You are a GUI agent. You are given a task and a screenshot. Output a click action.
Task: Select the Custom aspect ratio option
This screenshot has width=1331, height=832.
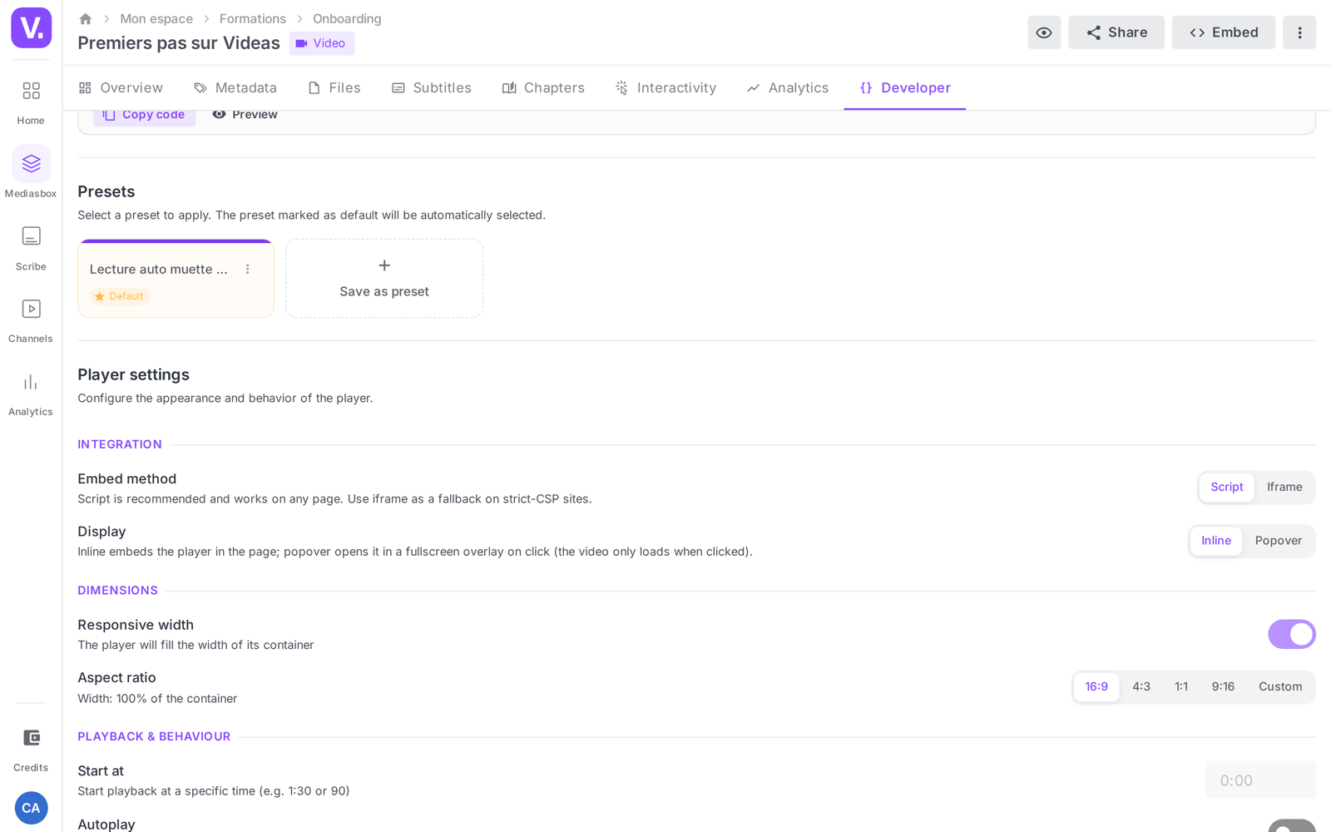tap(1280, 687)
